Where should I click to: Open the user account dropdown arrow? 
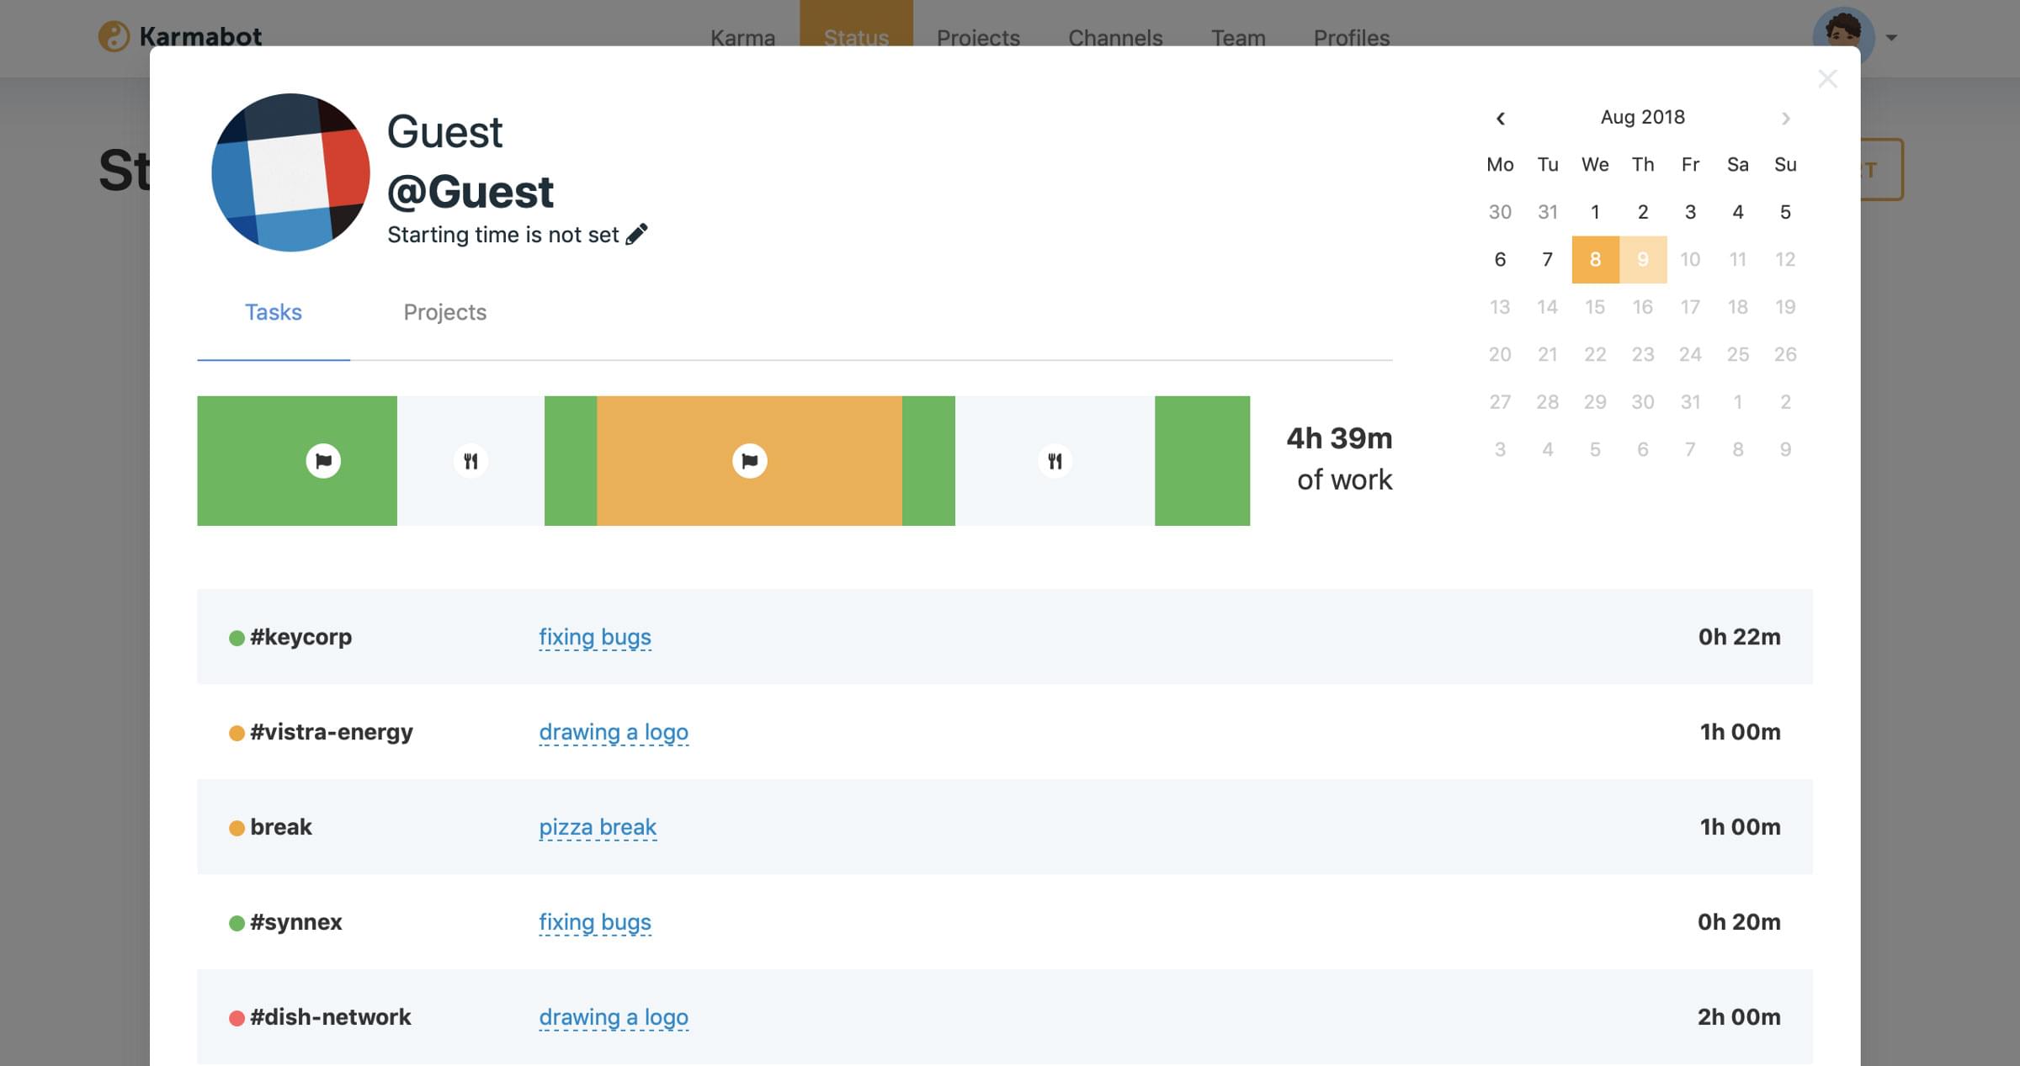pyautogui.click(x=1891, y=38)
